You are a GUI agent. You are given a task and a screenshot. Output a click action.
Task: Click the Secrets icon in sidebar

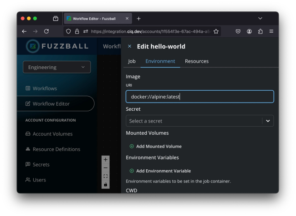(x=28, y=164)
